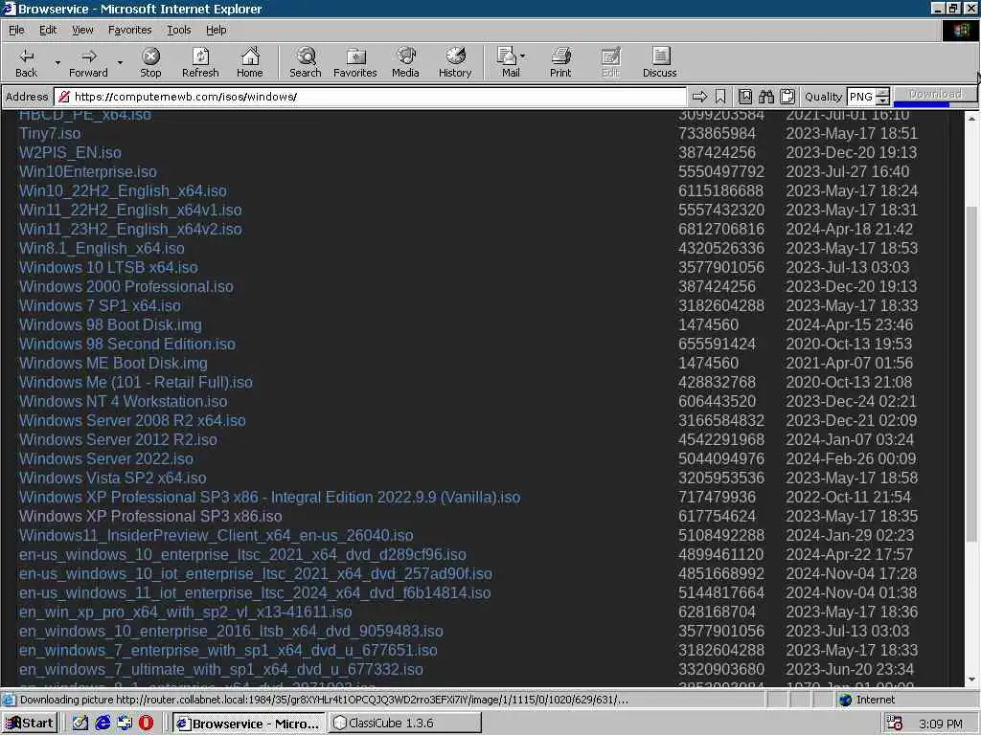This screenshot has width=981, height=735.
Task: Open Windows XP Professional SP3 x86.iso link
Action: point(150,516)
